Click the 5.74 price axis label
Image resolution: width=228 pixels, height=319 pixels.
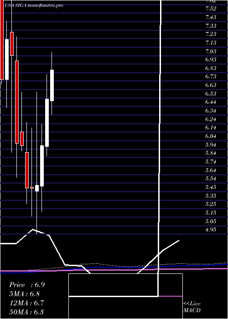click(211, 162)
